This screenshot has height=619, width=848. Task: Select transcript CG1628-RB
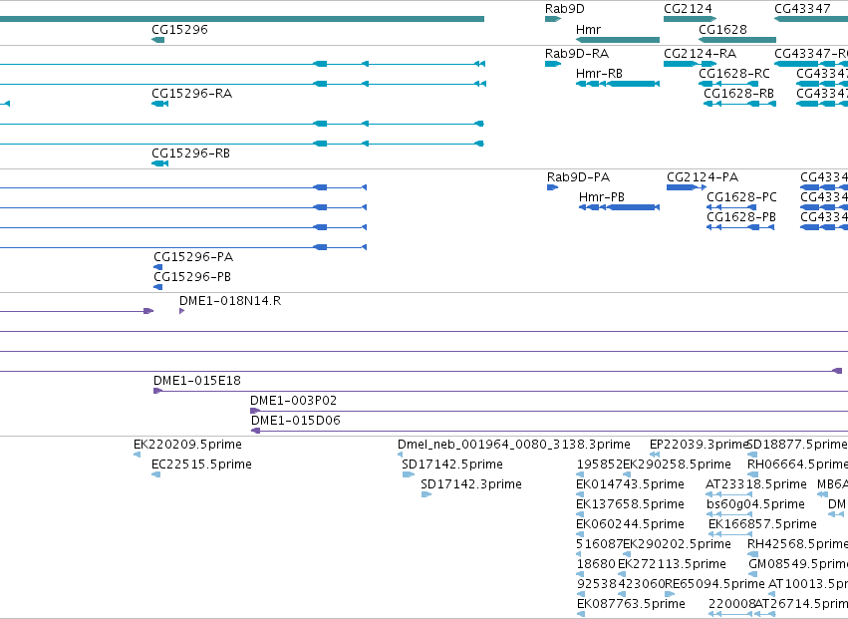[738, 94]
